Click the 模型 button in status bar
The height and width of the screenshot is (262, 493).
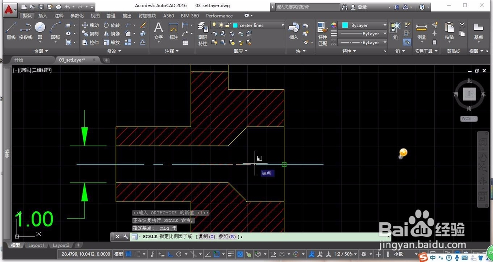[118, 254]
